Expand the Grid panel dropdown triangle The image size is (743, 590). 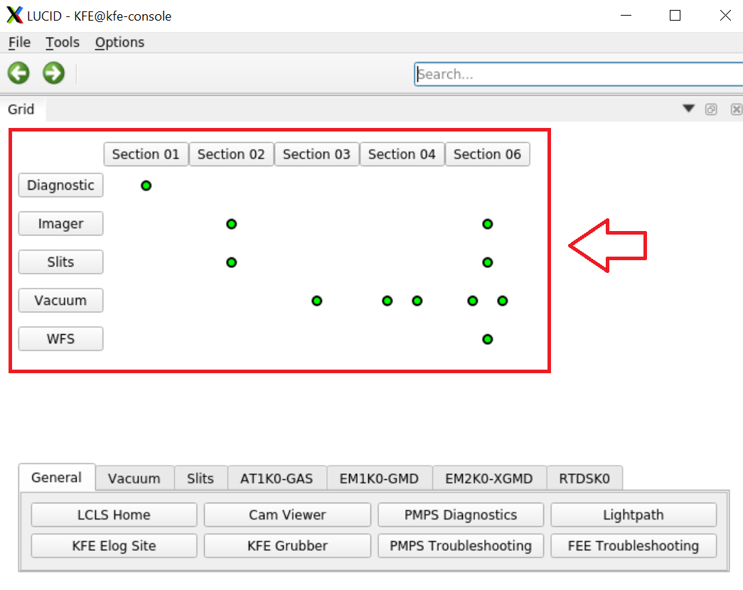click(x=688, y=109)
